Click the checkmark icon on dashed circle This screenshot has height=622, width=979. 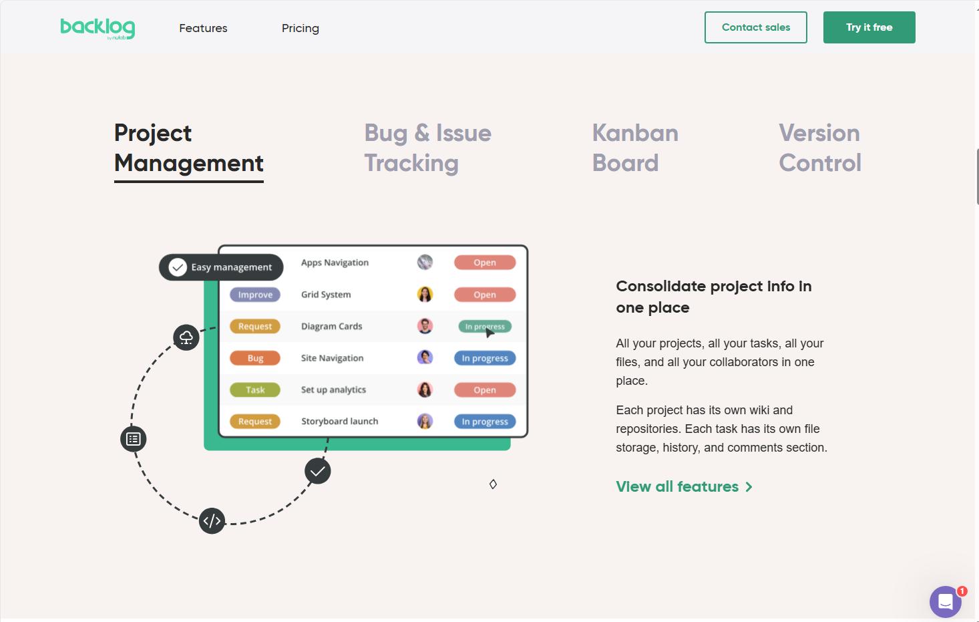(x=318, y=471)
